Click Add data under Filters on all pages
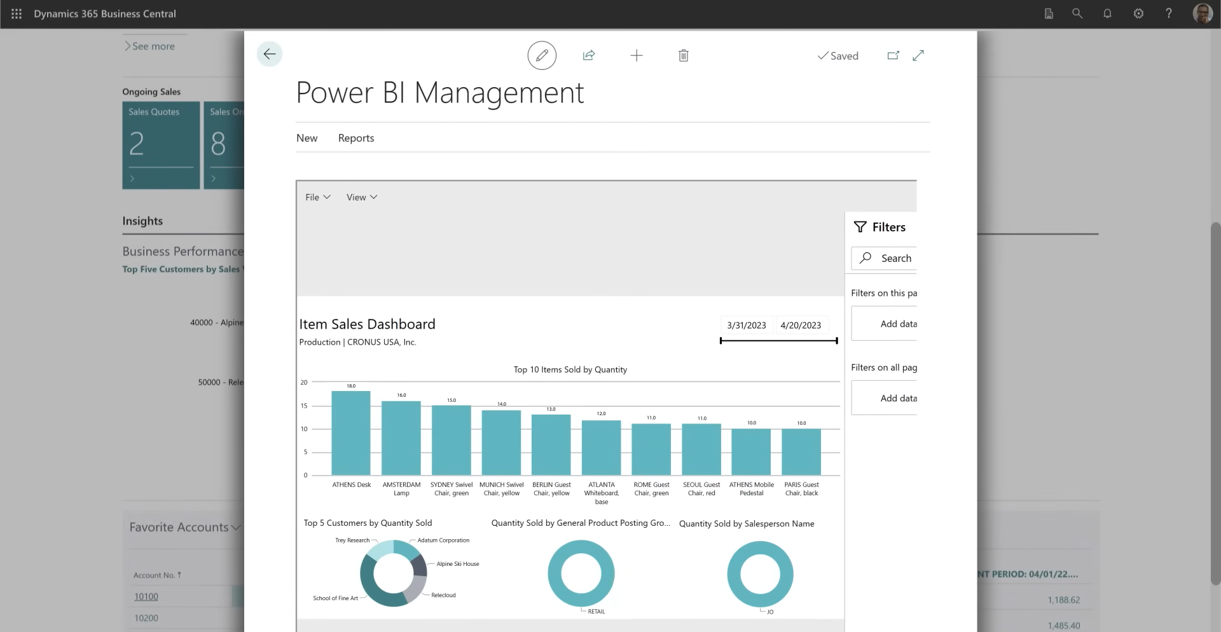The image size is (1221, 632). (884, 398)
